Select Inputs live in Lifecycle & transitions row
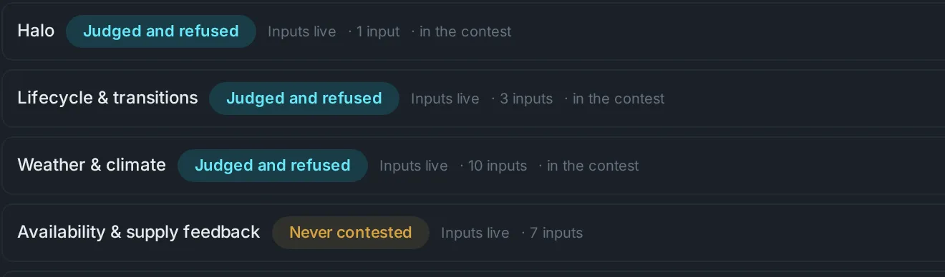Viewport: 945px width, 277px height. point(445,99)
